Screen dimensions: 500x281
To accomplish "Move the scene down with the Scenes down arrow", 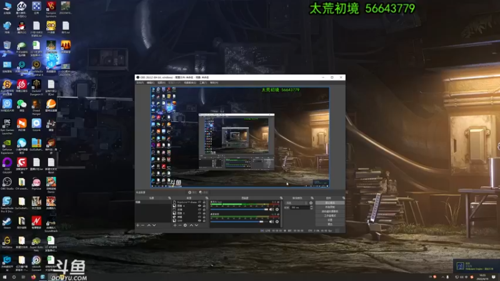I will click(154, 225).
